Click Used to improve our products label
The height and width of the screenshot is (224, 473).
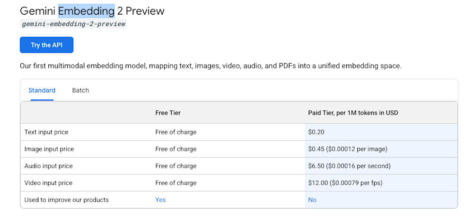(66, 200)
